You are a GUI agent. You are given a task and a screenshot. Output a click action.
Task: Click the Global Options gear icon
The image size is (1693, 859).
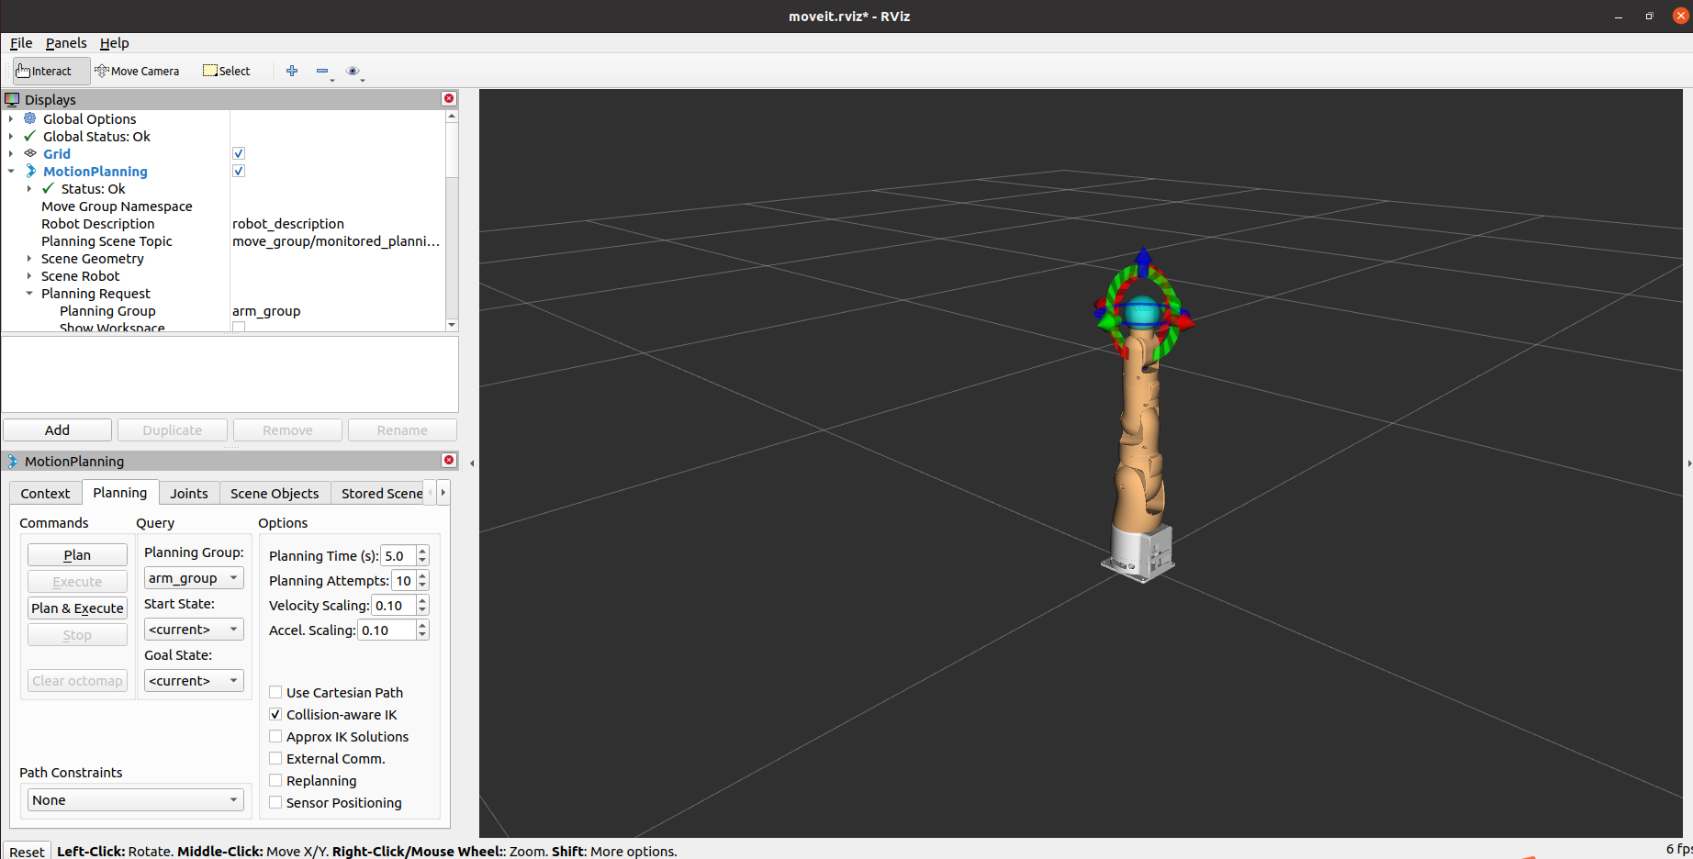30,118
